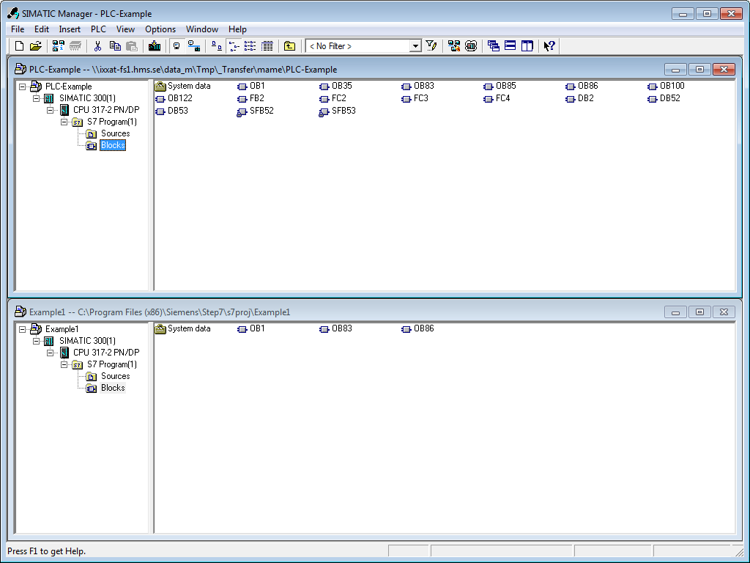The width and height of the screenshot is (750, 563).
Task: Open the No Filter dropdown
Action: (x=415, y=46)
